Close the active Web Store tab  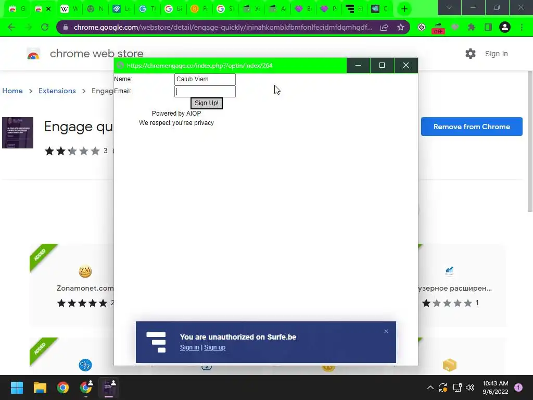click(48, 9)
